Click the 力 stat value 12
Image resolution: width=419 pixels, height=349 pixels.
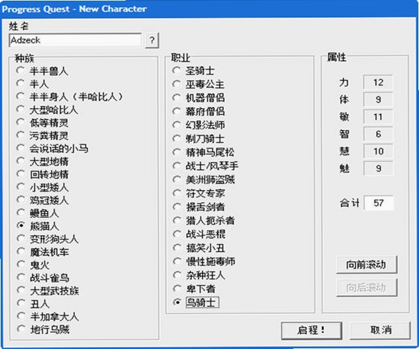pos(378,83)
